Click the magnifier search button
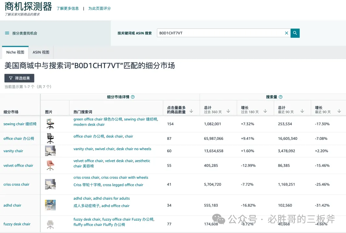346x233 pixels. 295,33
